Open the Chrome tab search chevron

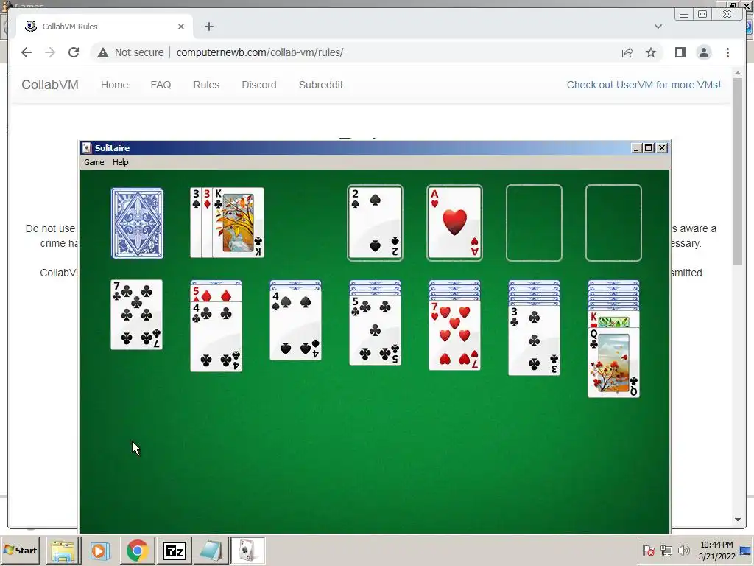click(x=658, y=27)
